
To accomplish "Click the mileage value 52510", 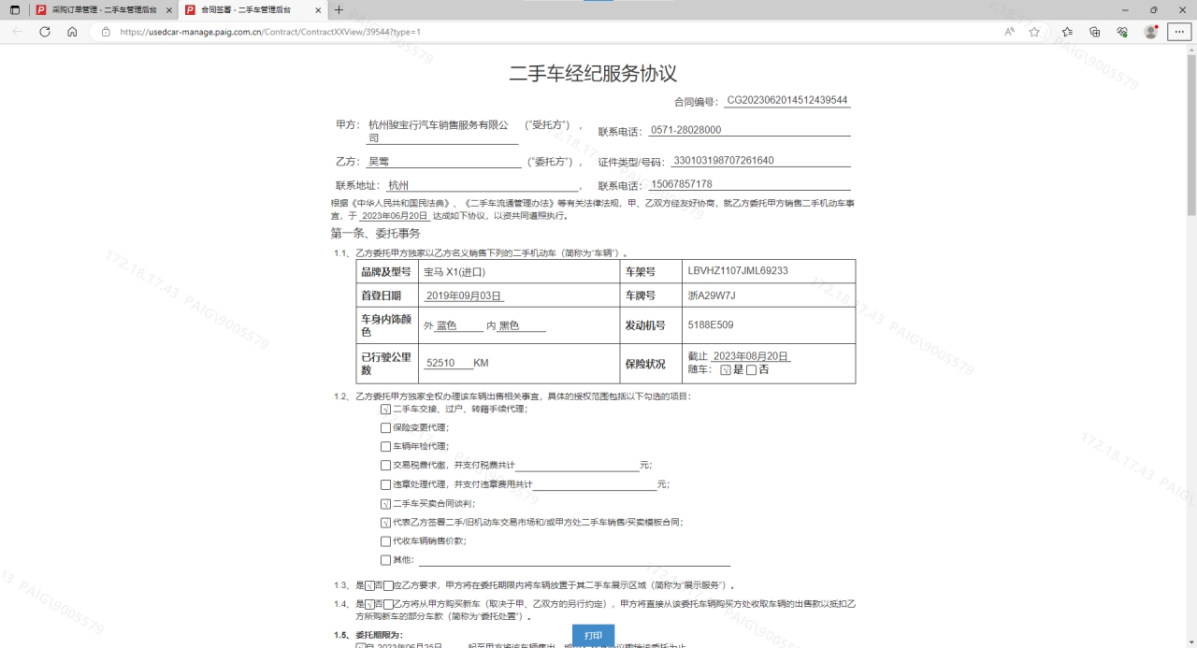I will click(440, 363).
